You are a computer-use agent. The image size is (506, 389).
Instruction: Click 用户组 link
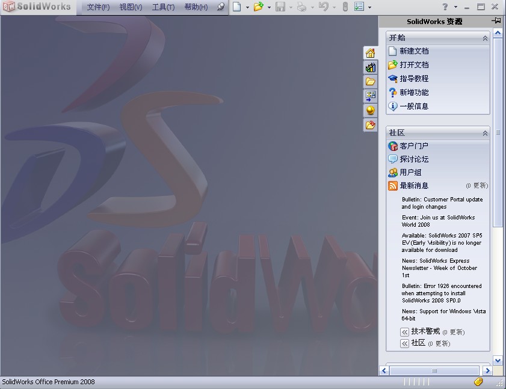click(410, 173)
